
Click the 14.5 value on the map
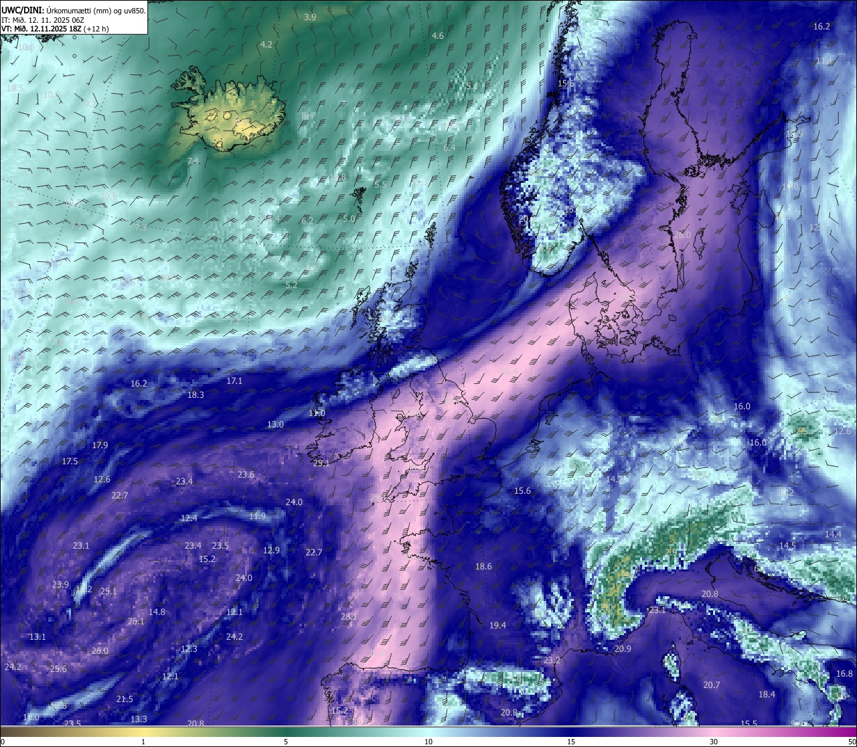tap(787, 546)
